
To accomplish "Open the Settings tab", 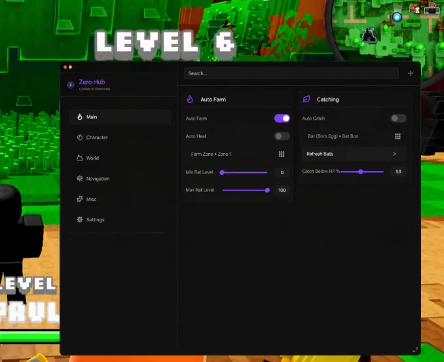I will pos(120,219).
